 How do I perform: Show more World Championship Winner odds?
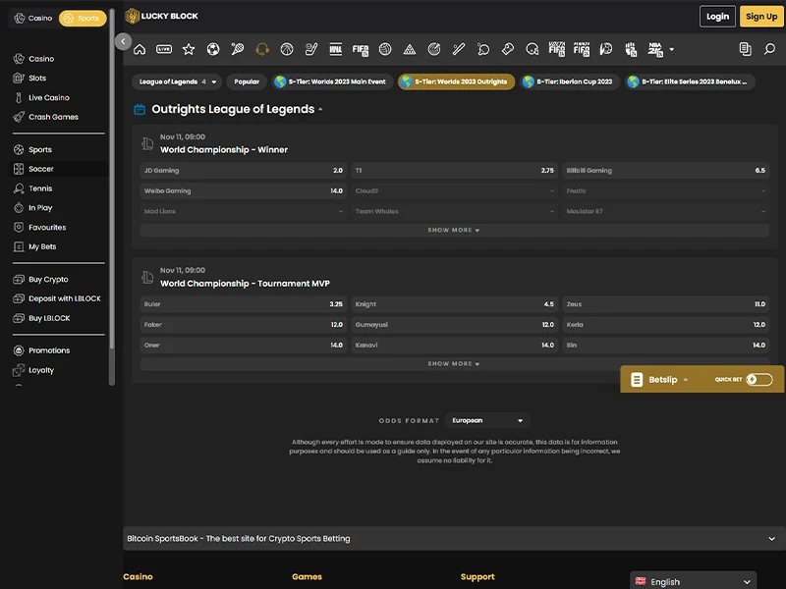pyautogui.click(x=454, y=230)
